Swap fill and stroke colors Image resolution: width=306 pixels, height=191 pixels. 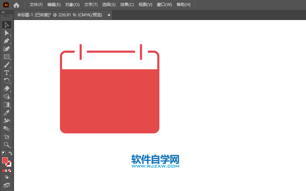click(x=10, y=153)
